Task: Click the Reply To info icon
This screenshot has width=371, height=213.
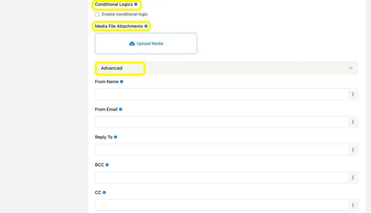Action: point(116,137)
